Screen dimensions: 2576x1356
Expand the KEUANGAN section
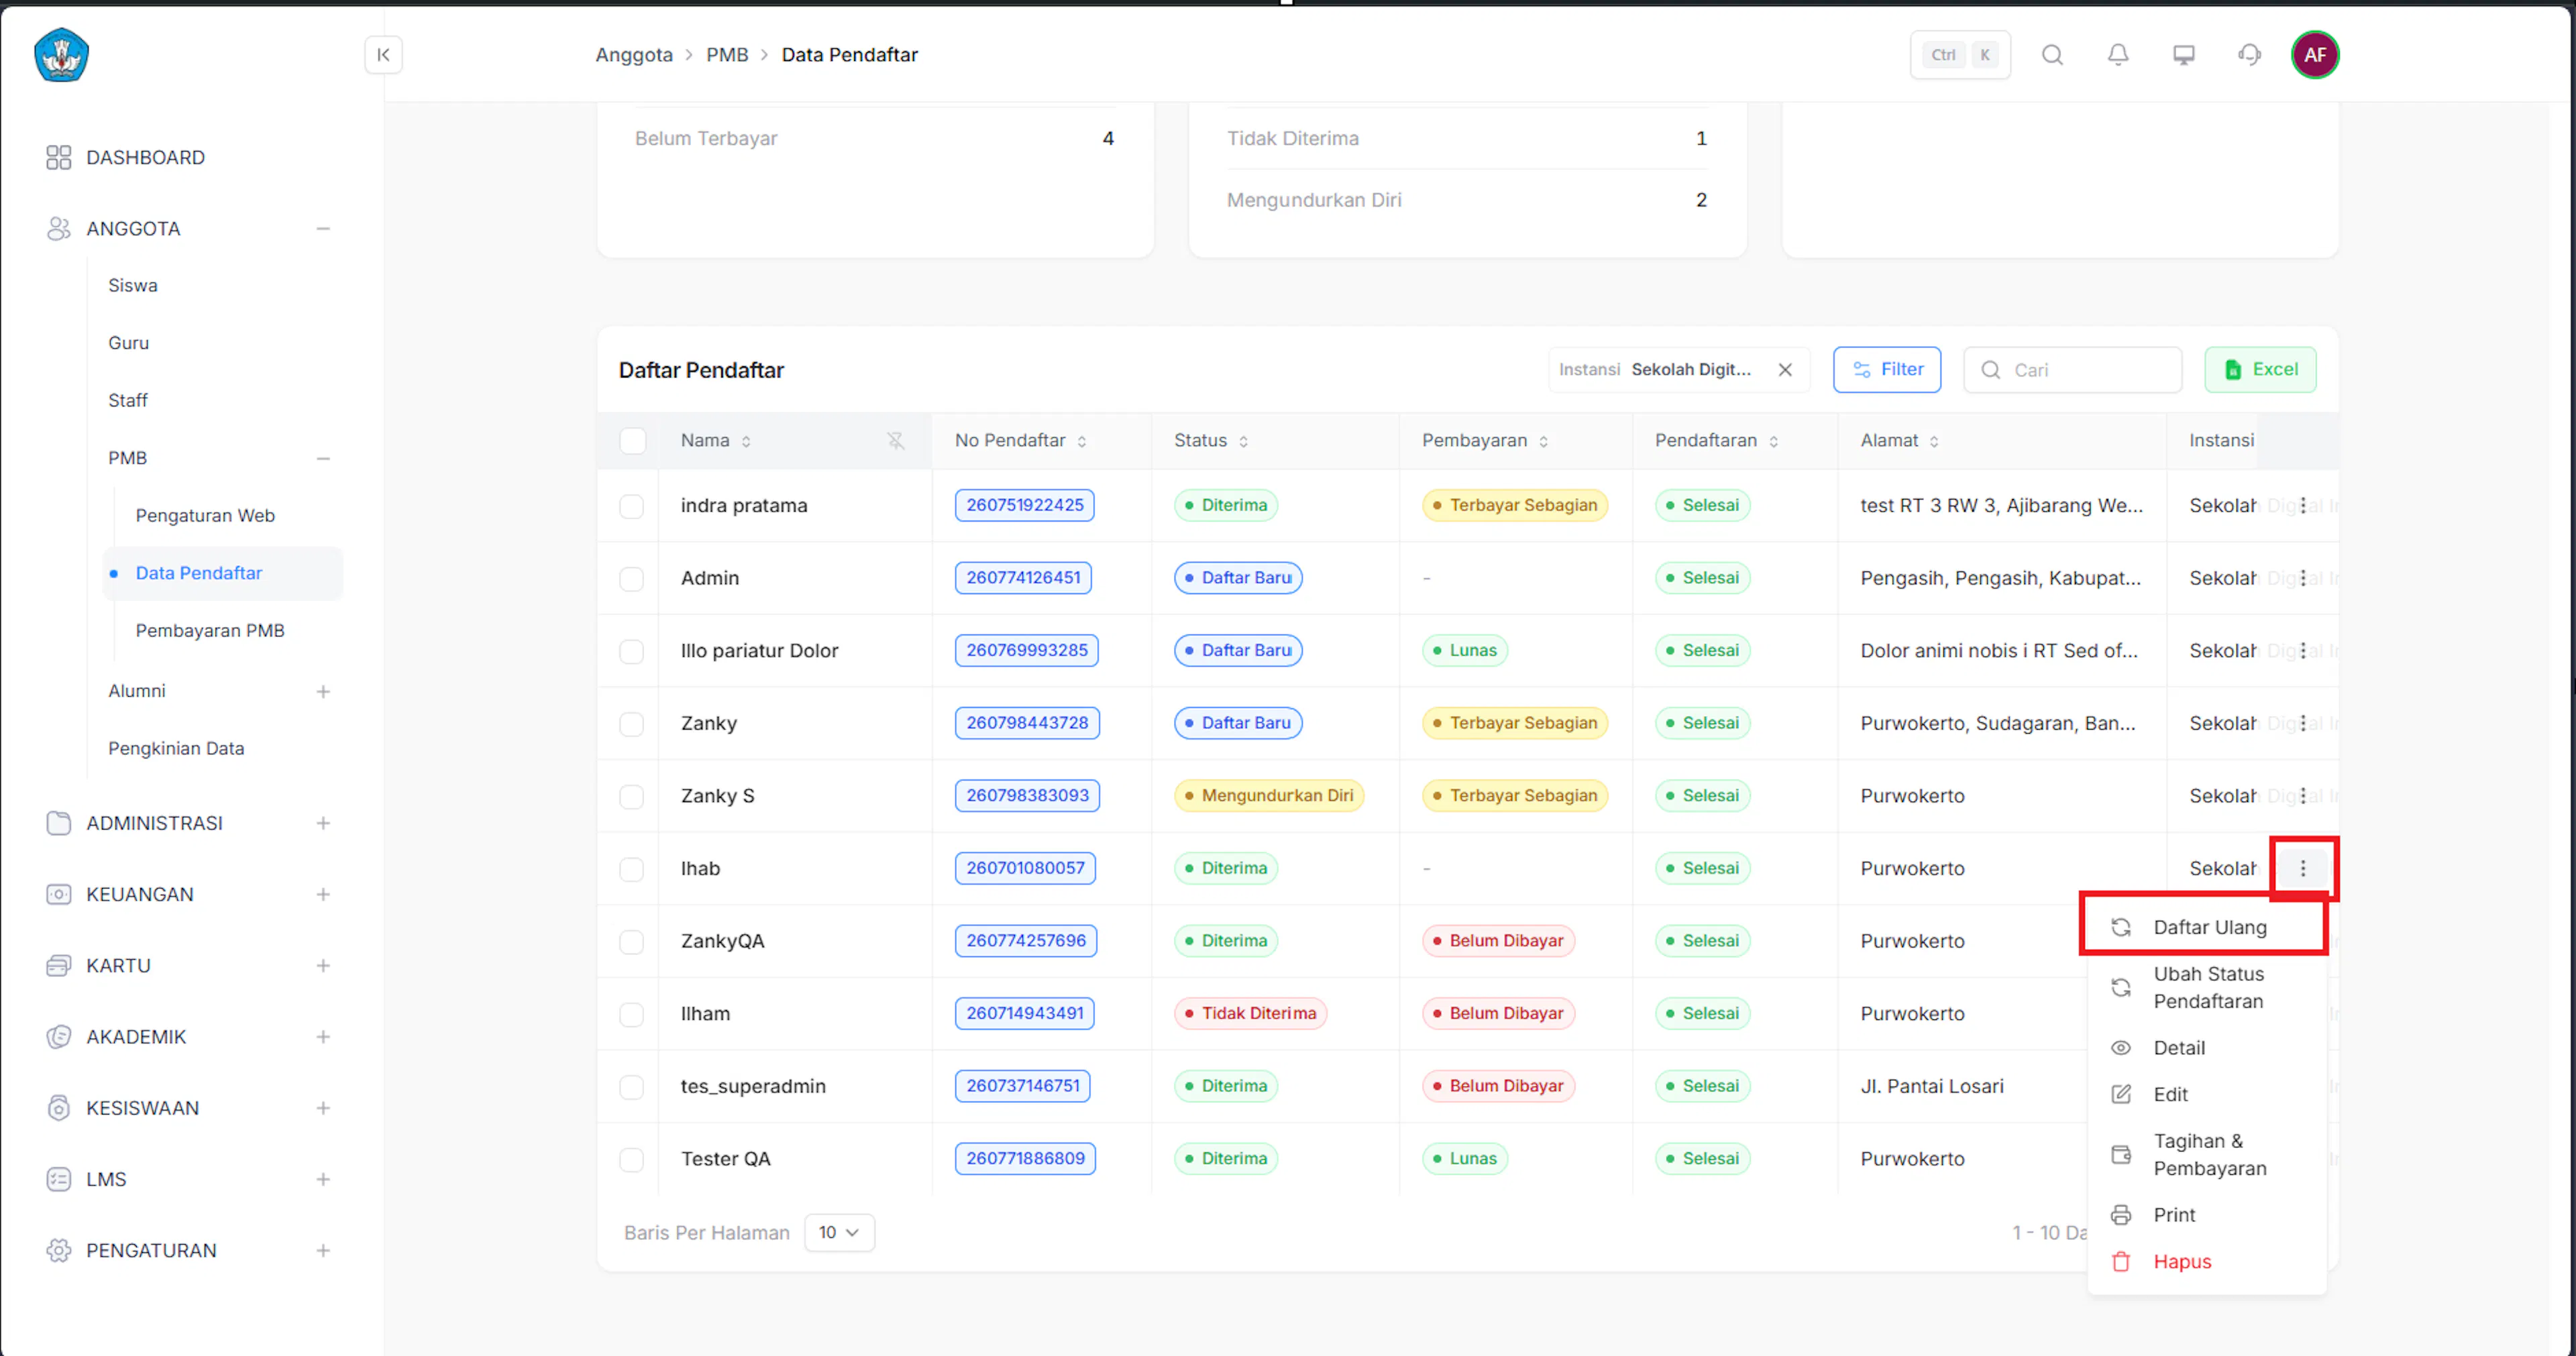coord(323,895)
